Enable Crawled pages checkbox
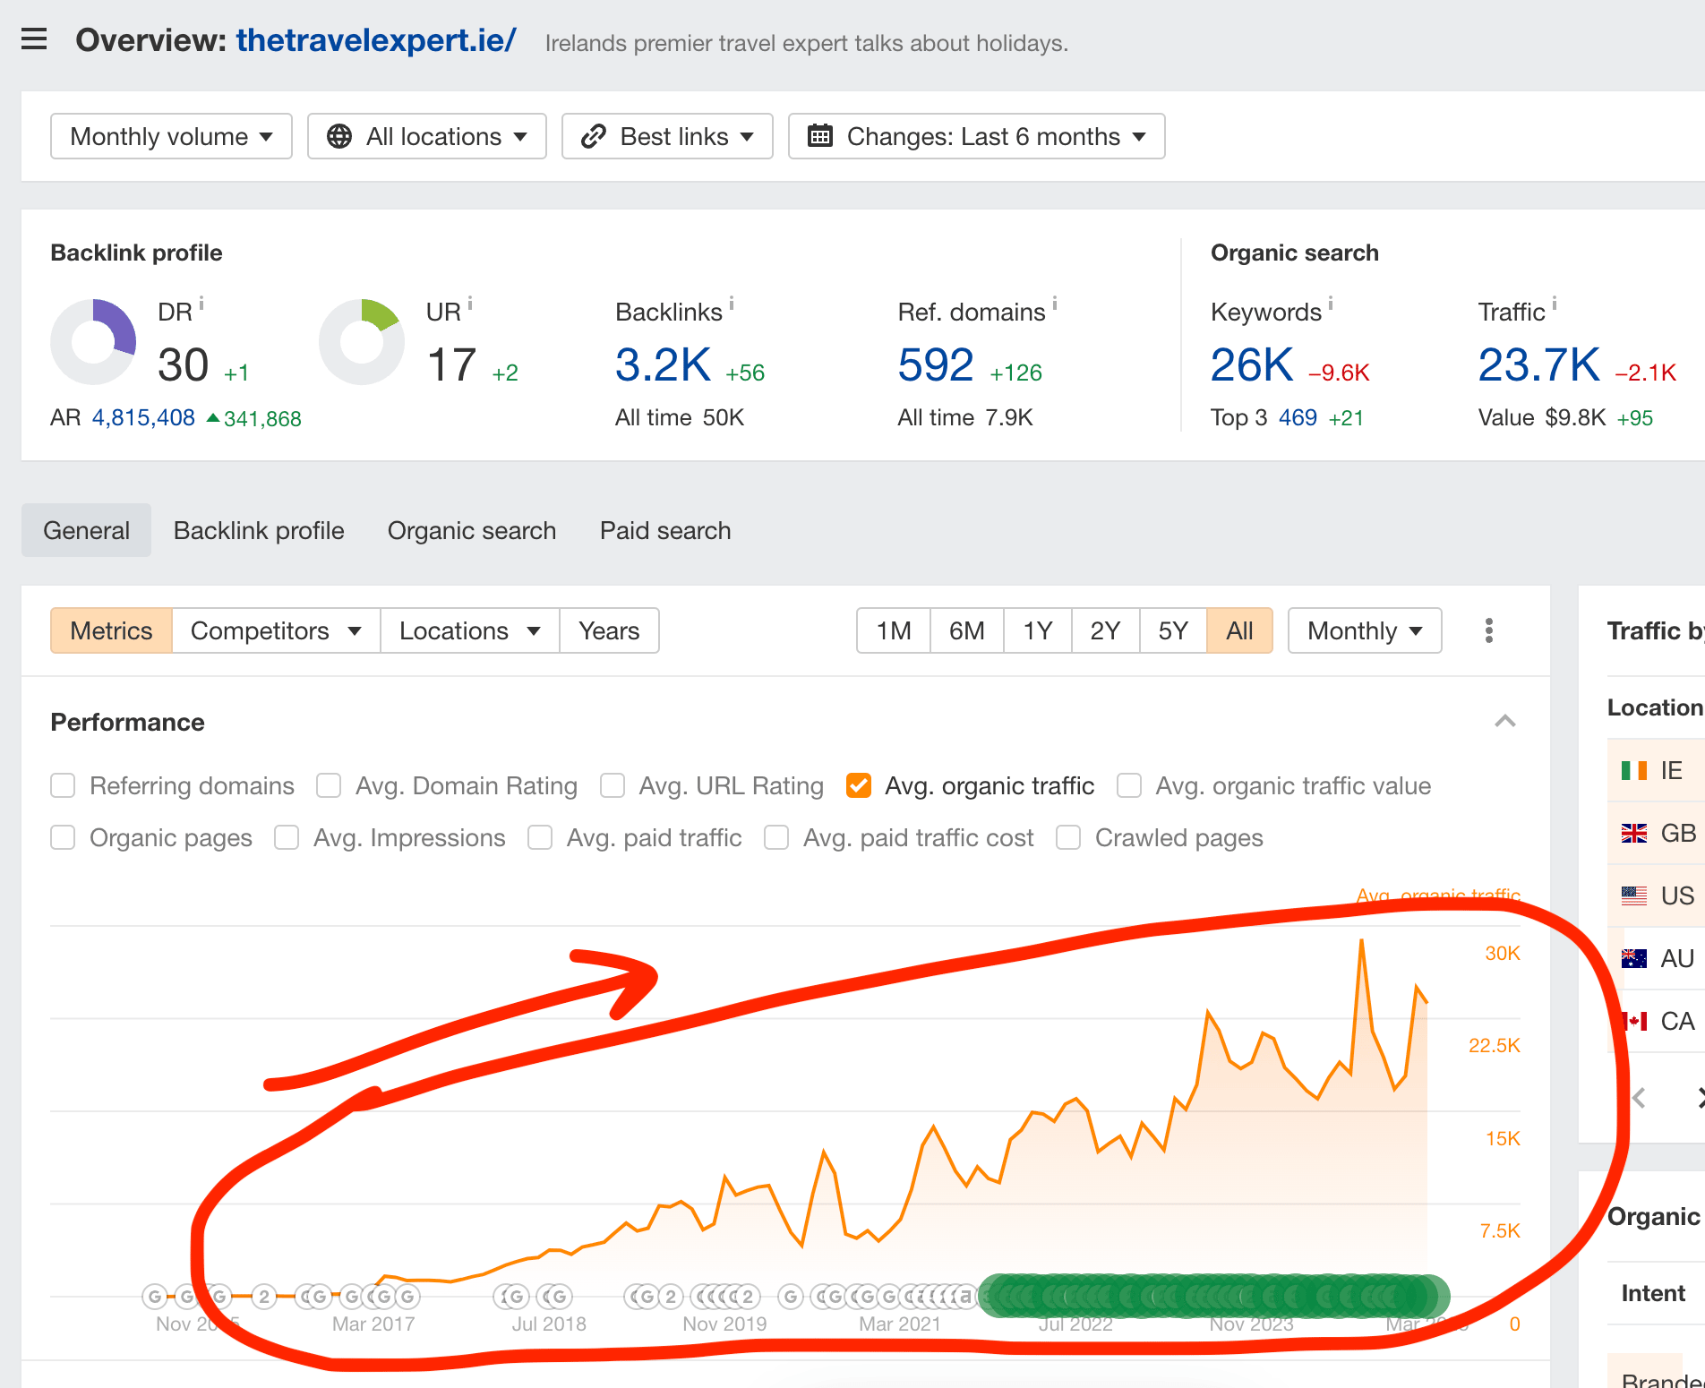Screen dimensions: 1705x1388 click(1068, 837)
